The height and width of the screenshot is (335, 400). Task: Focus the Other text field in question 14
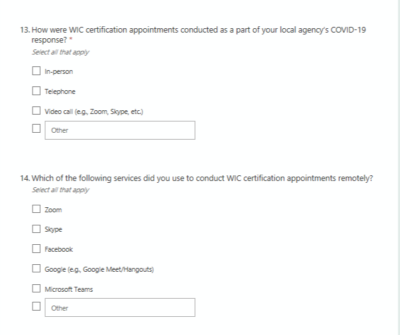point(120,307)
